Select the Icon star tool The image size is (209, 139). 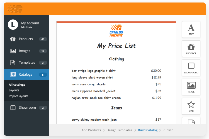click(191, 106)
